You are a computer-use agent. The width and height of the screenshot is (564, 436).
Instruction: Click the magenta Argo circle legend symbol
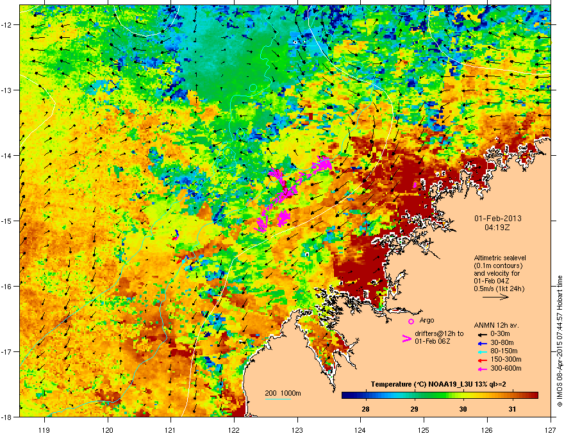click(x=411, y=321)
